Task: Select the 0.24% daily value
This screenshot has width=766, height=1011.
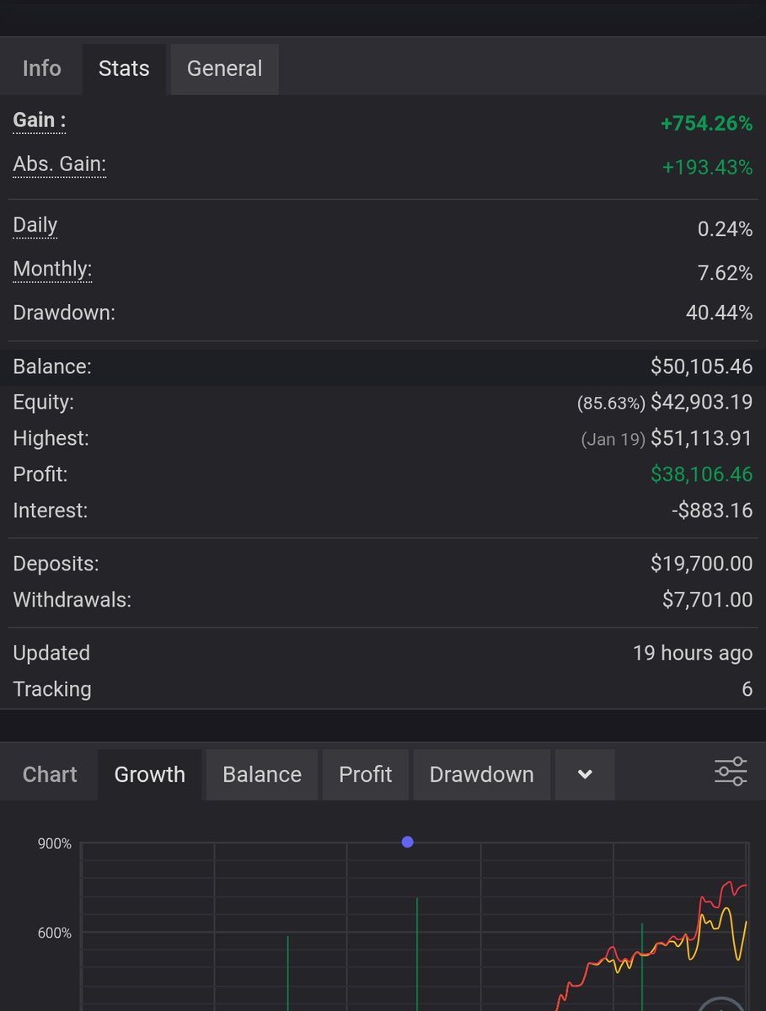Action: coord(725,228)
